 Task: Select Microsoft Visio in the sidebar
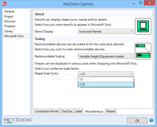[x=16, y=36]
